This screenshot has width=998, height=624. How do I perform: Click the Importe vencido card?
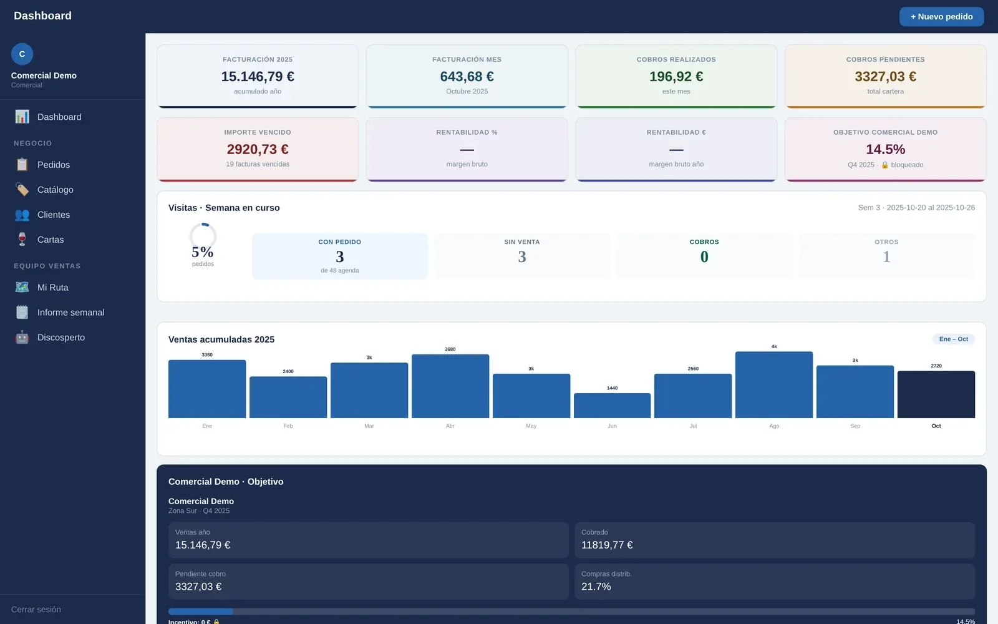[258, 150]
